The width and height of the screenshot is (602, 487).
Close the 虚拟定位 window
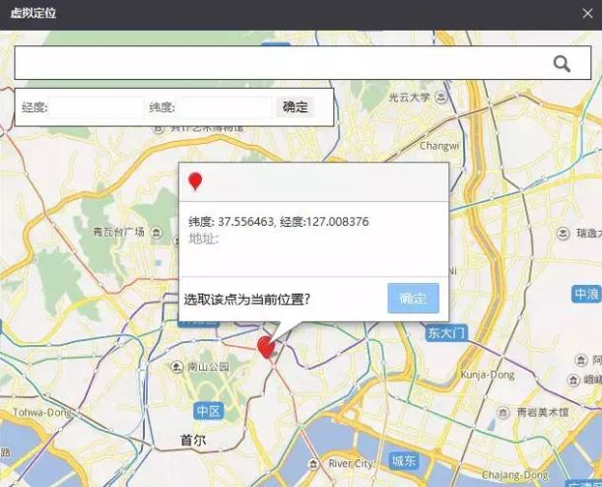588,14
